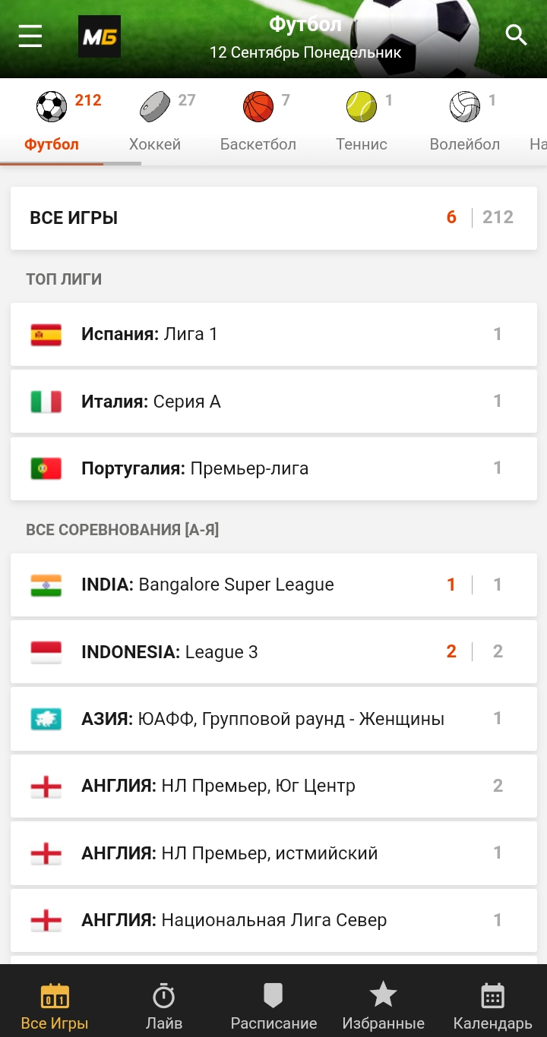Screen dimensions: 547x1037
Task: Open Италия: Серия А
Action: 273,402
